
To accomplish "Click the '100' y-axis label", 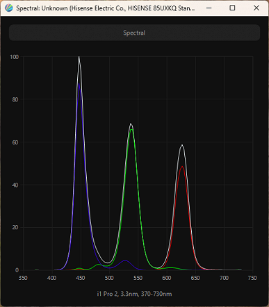I will click(x=15, y=57).
